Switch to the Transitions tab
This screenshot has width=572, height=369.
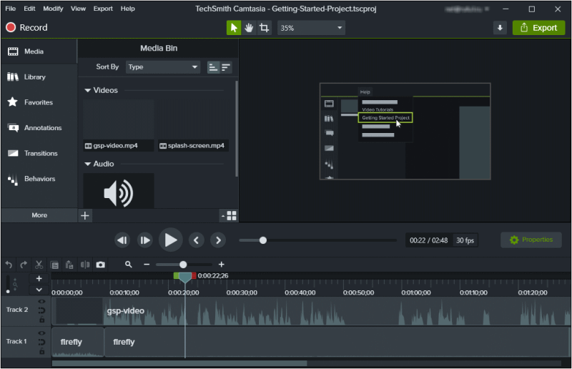click(x=39, y=154)
